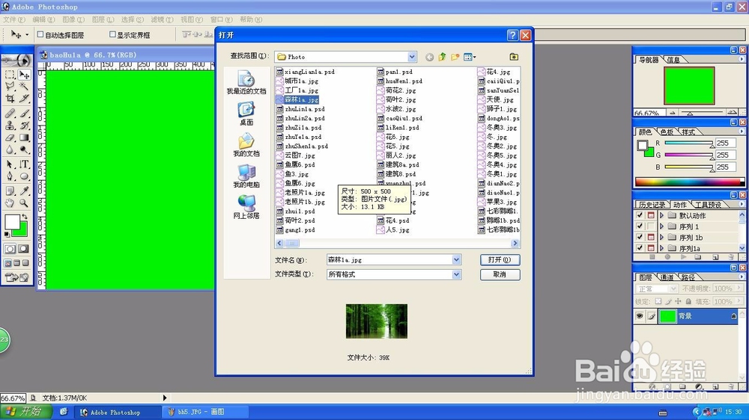Screen dimensions: 749x420
Task: Expand the 默认动作 action set
Action: click(x=661, y=215)
